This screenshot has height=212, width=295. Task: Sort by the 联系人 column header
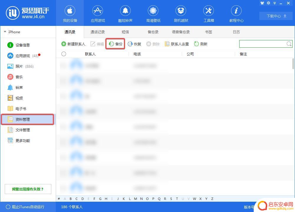click(x=90, y=54)
